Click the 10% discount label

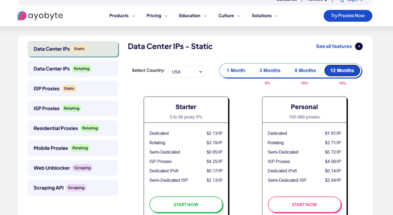point(304,83)
